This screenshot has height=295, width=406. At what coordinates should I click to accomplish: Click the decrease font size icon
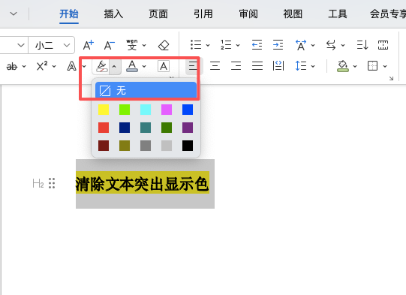coord(110,45)
